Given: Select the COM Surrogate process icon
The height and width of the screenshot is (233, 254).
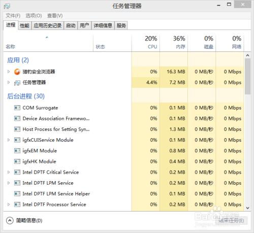Looking at the screenshot, I should [17, 108].
